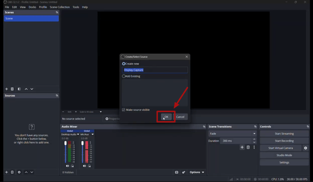The width and height of the screenshot is (313, 182).
Task: Zoom in preview with plus icon
Action: [76, 112]
